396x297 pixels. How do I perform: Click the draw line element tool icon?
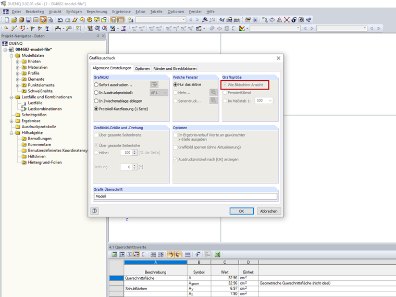coord(14,28)
